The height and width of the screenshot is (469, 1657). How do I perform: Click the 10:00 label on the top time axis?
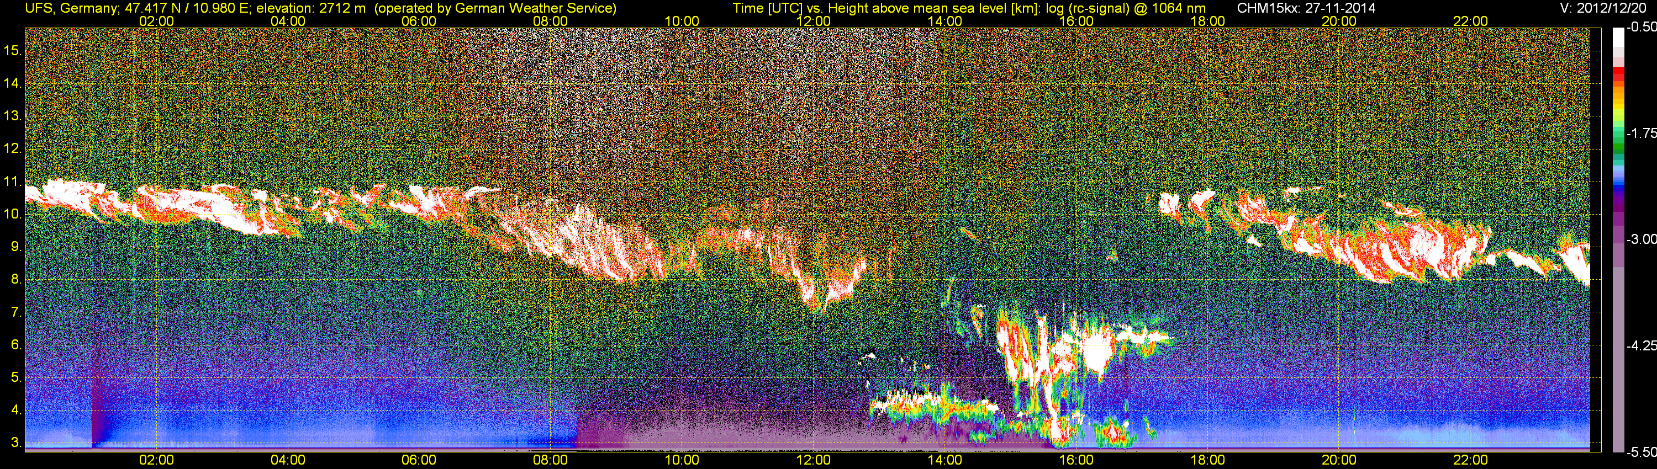(x=682, y=21)
